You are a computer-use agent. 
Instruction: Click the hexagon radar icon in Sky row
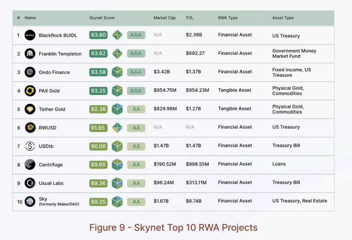pyautogui.click(x=117, y=202)
